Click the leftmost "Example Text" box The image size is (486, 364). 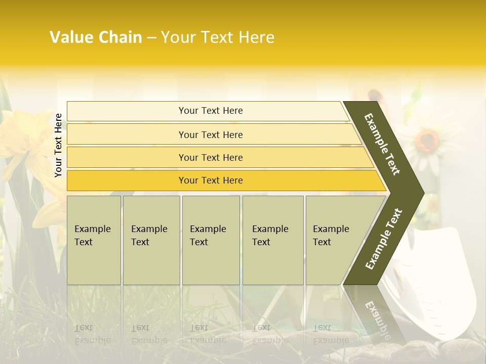click(94, 240)
